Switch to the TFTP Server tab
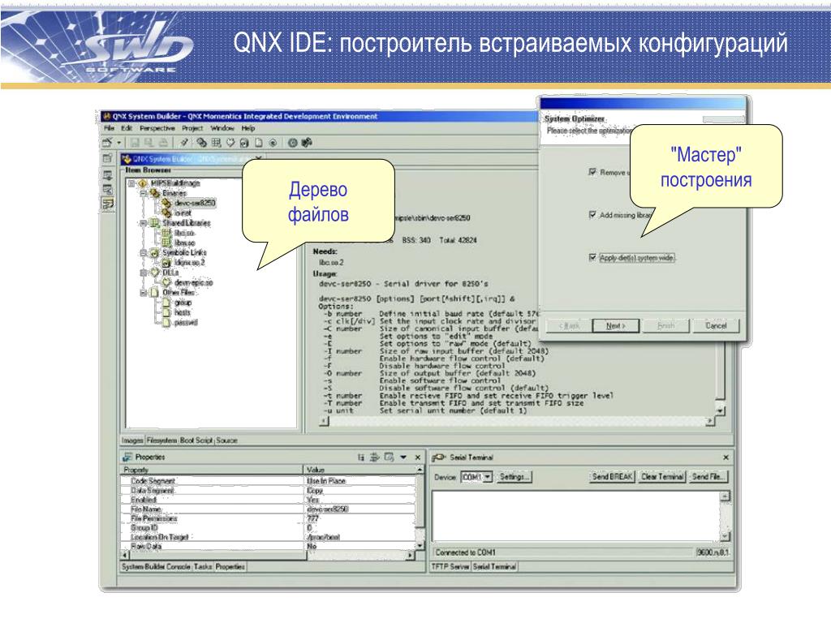The height and width of the screenshot is (623, 831). [450, 567]
